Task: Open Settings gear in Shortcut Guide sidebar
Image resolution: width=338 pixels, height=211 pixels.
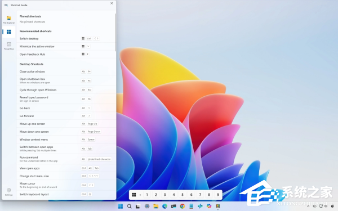Action: click(x=9, y=191)
